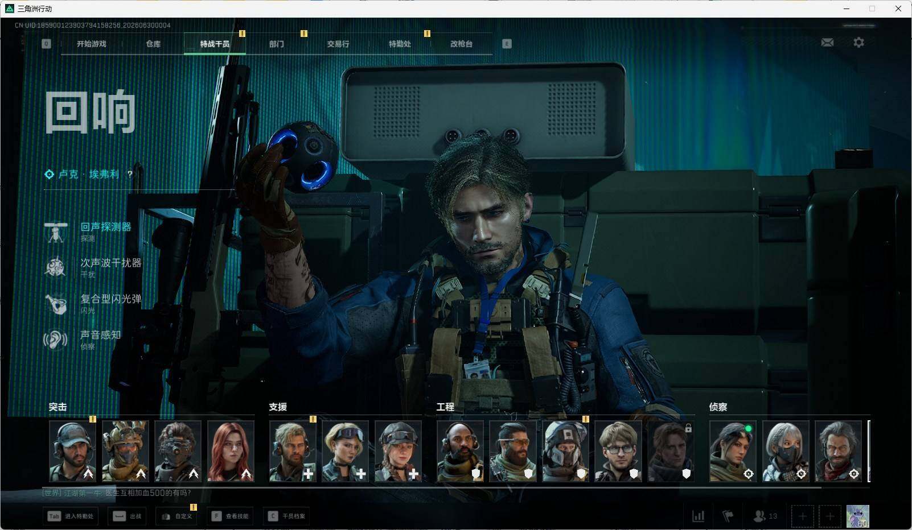The height and width of the screenshot is (530, 912).
Task: Click the second empty squad slot plus button
Action: pyautogui.click(x=829, y=516)
